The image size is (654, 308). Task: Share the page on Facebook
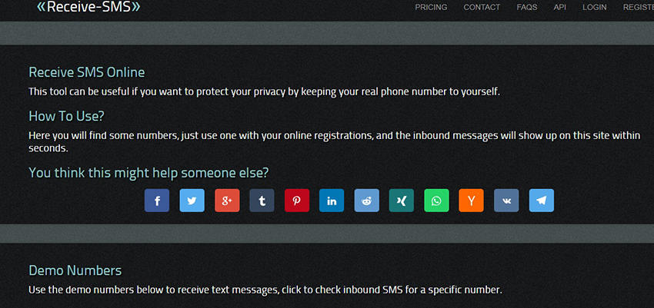(x=157, y=200)
